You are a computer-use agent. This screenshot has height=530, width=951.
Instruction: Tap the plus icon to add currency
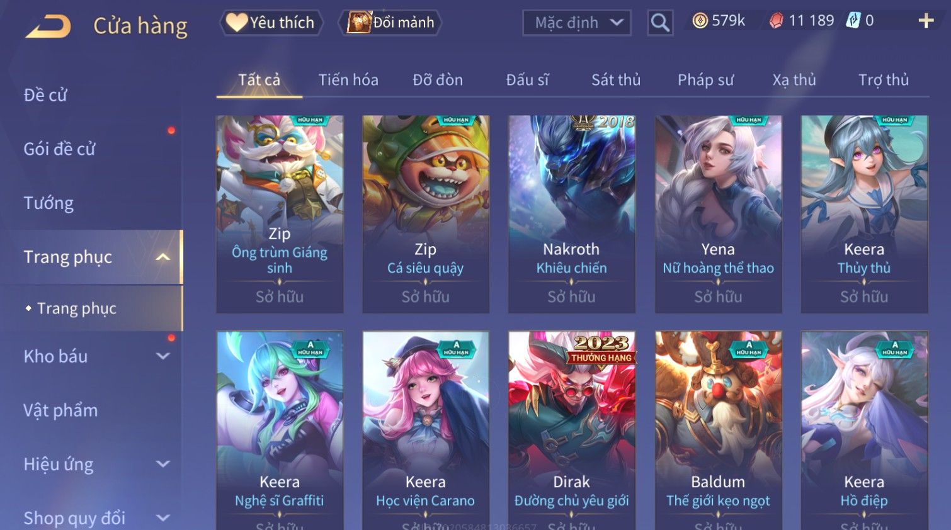(926, 21)
